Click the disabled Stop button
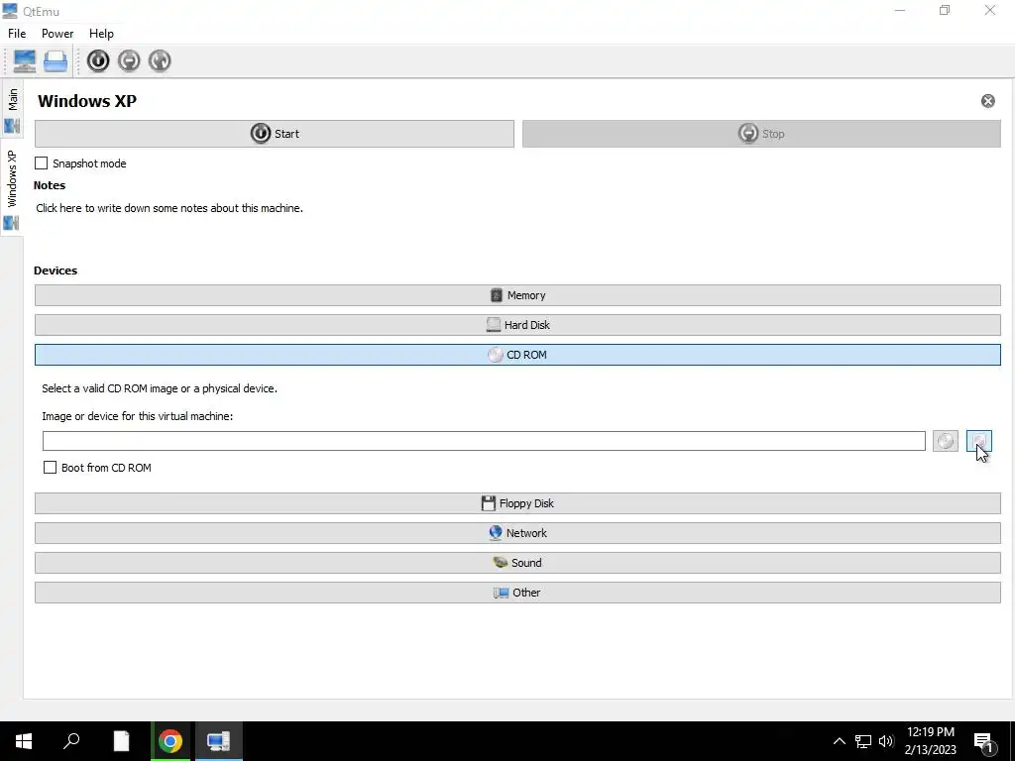 tap(761, 134)
